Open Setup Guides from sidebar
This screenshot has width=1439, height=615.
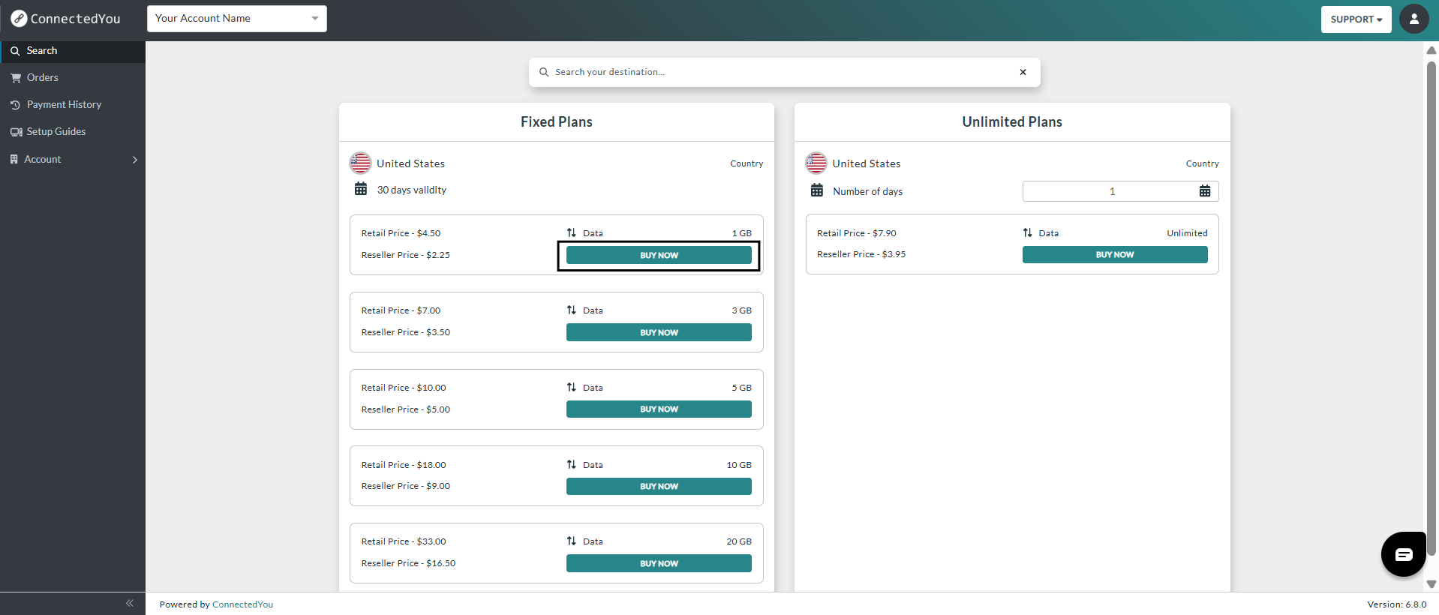tap(56, 131)
